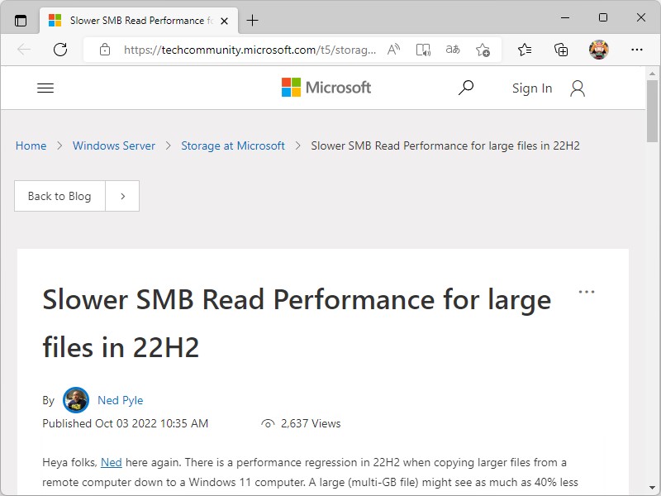Enter Immersive Reader mode
The image size is (661, 496).
[x=423, y=50]
